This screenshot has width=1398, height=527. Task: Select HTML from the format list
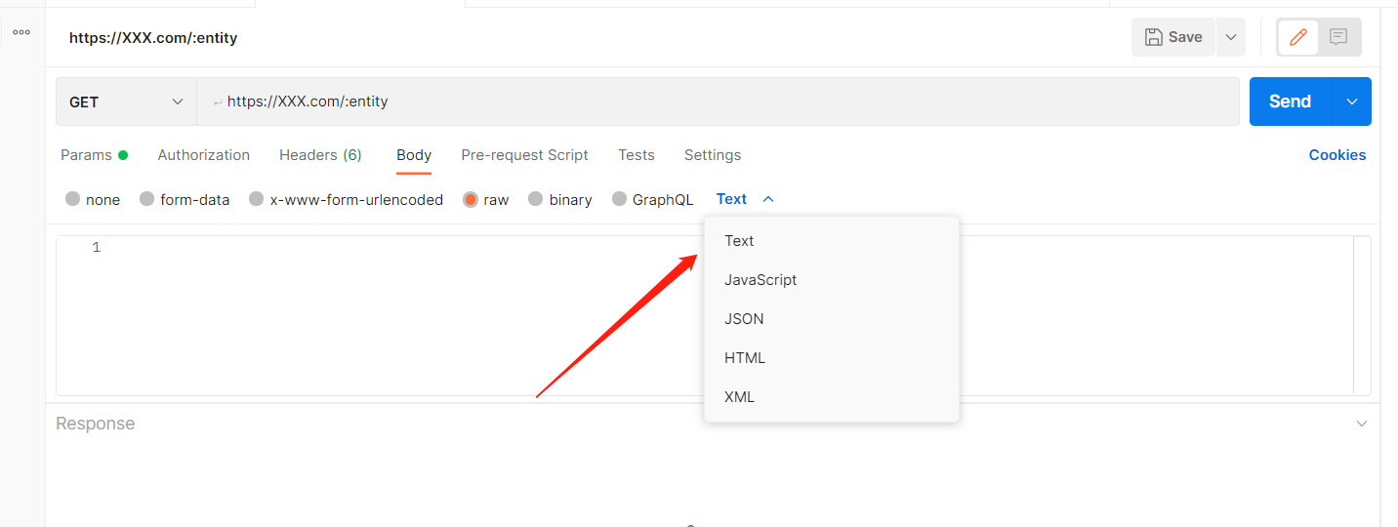(832, 358)
